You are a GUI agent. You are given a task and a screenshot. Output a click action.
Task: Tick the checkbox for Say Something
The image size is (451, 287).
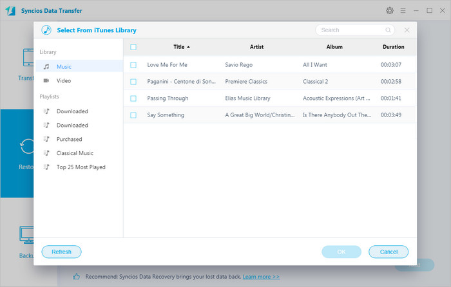(x=133, y=115)
